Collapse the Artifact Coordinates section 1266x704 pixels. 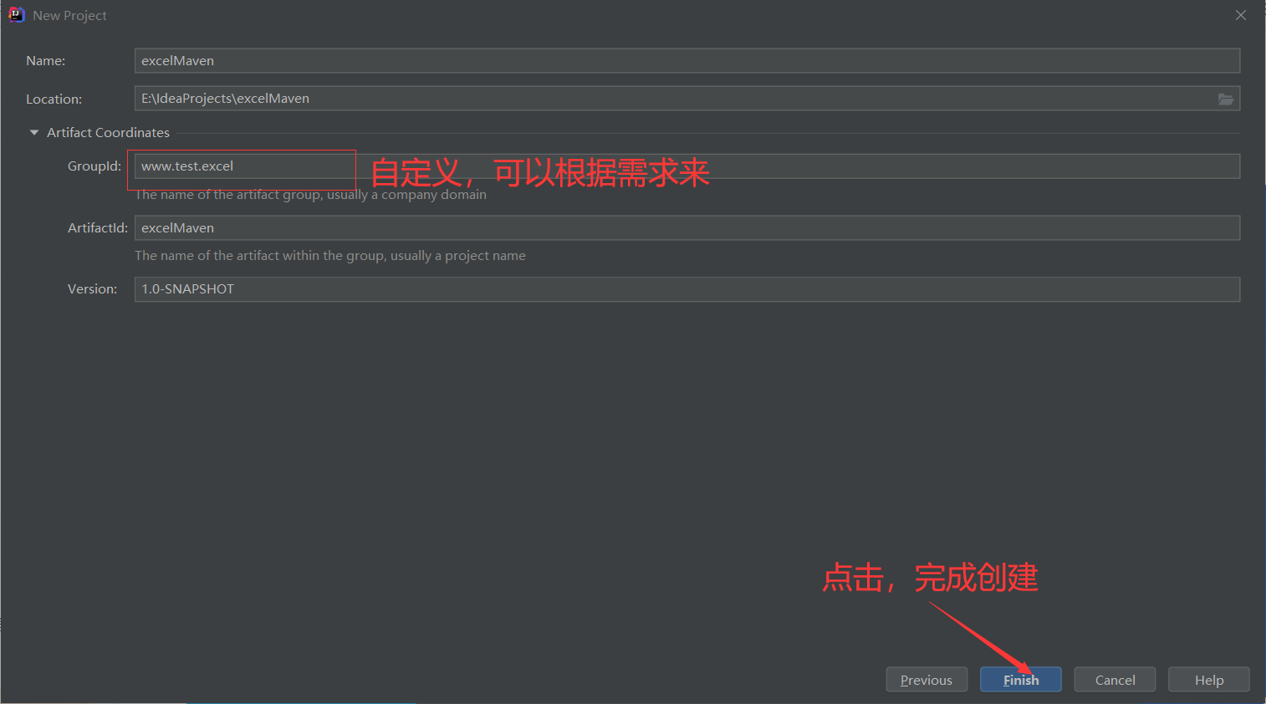pyautogui.click(x=34, y=132)
